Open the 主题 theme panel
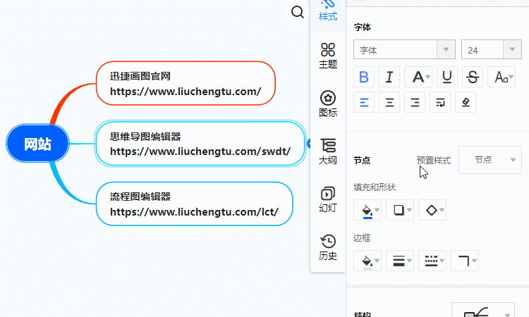The height and width of the screenshot is (317, 529). point(328,56)
